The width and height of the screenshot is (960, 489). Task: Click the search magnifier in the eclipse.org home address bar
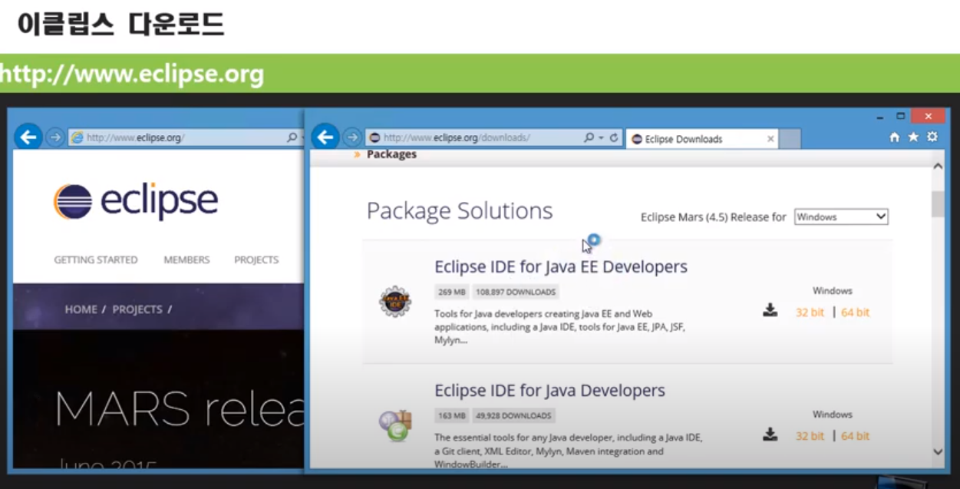coord(292,138)
